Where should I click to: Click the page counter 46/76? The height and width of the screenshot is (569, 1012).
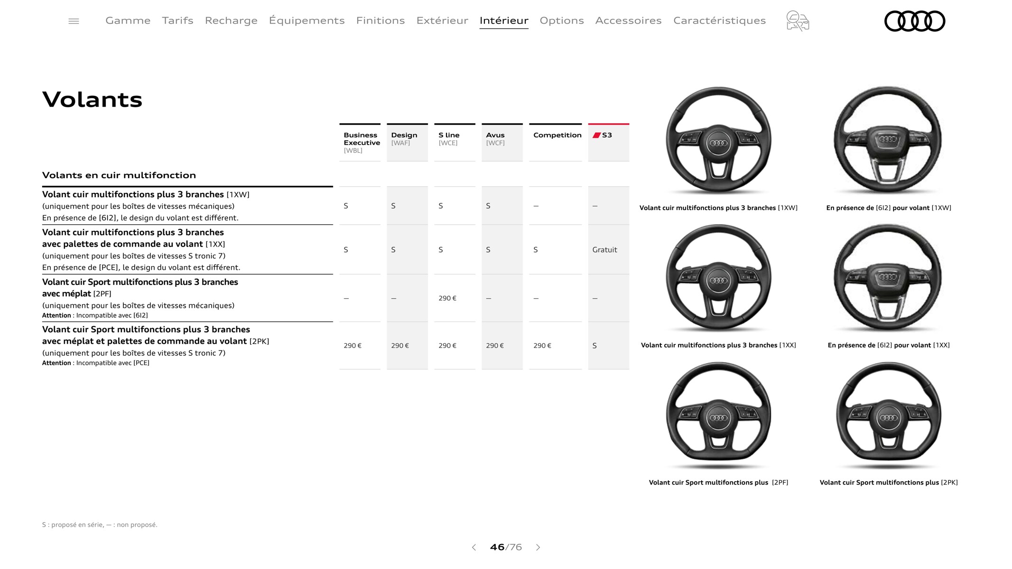coord(506,547)
